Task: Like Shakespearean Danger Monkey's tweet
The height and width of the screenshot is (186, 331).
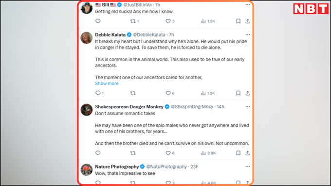Action: [x=170, y=153]
